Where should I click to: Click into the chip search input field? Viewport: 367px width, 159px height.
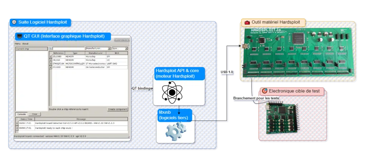pyautogui.click(x=68, y=48)
